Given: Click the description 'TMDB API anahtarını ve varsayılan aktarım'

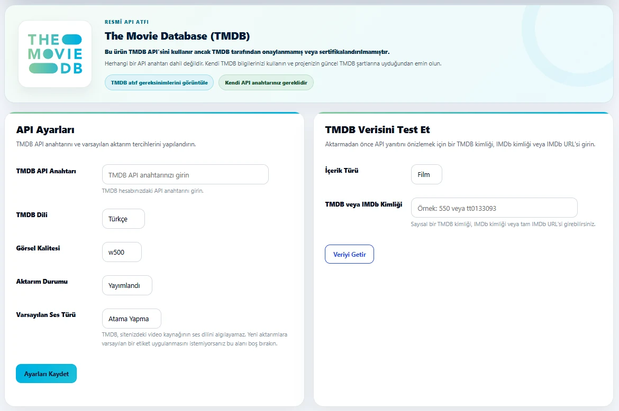Looking at the screenshot, I should [x=106, y=144].
